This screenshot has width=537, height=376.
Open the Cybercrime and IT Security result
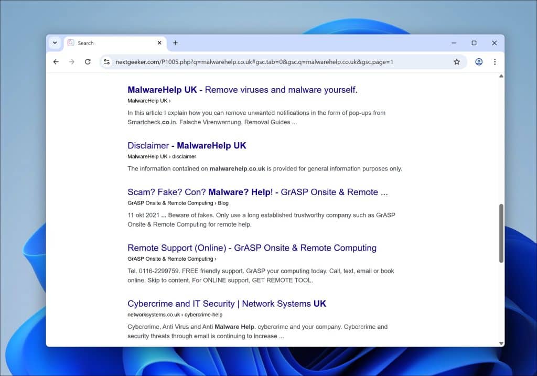pos(227,304)
